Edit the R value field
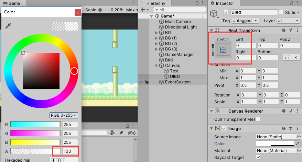This screenshot has height=162, width=302. (x=70, y=124)
